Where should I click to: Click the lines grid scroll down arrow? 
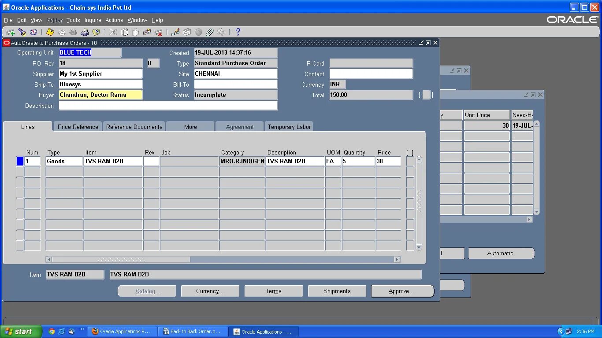tap(419, 247)
